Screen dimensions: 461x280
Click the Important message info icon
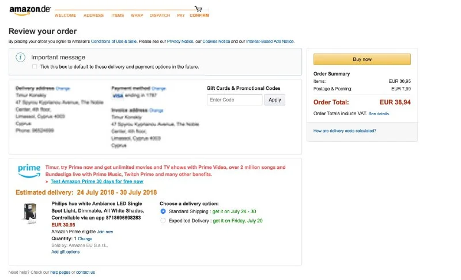21,57
